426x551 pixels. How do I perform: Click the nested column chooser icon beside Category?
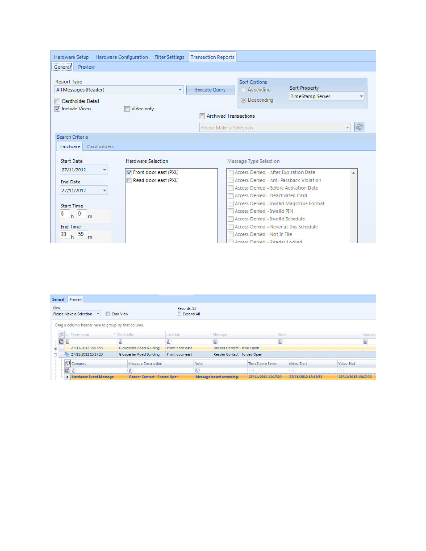pyautogui.click(x=67, y=363)
